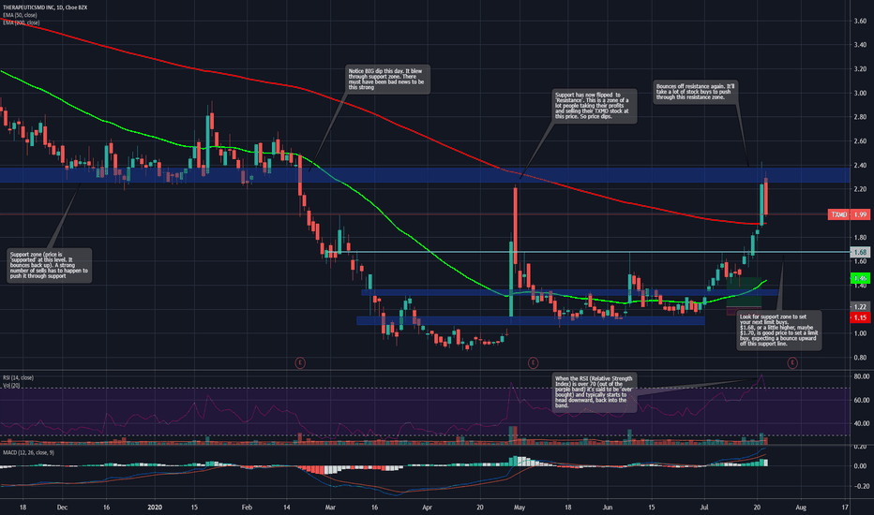The image size is (874, 515).
Task: Click the 1.00 value on price scale
Action: (860, 333)
